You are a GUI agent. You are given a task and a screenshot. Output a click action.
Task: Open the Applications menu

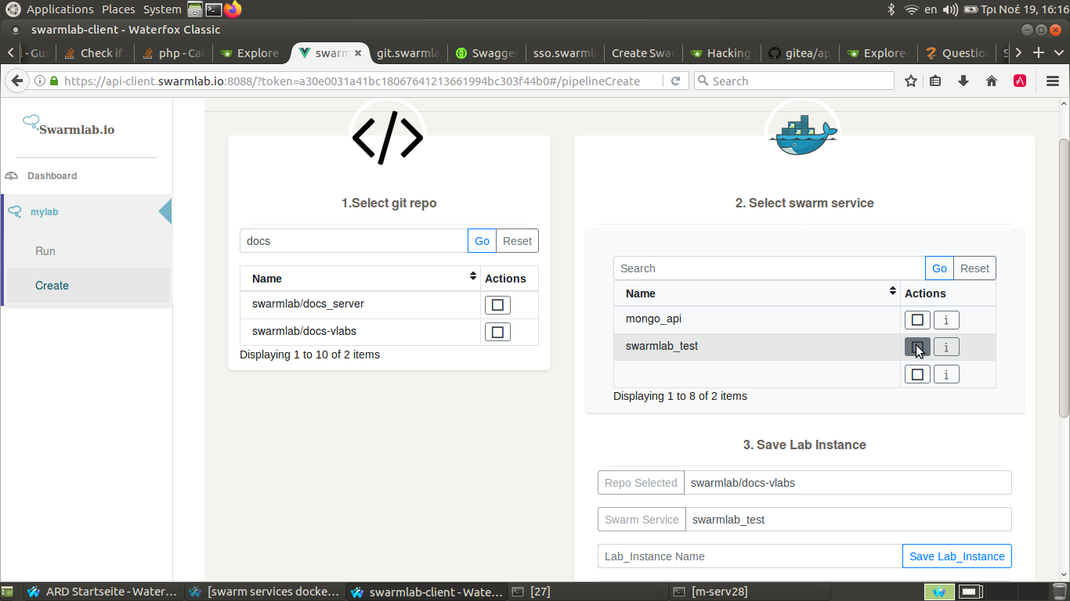(60, 9)
